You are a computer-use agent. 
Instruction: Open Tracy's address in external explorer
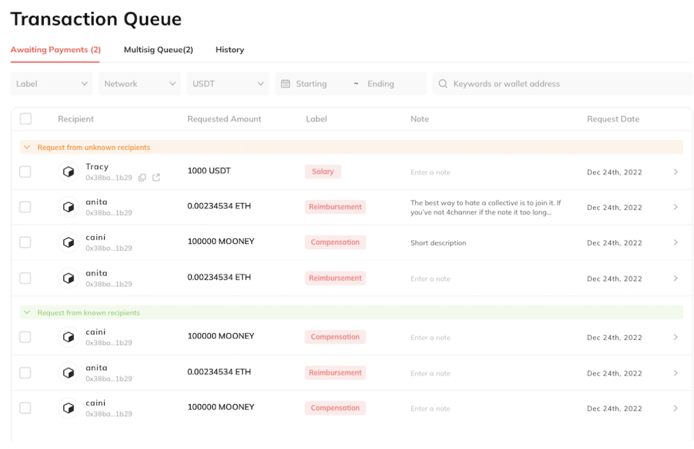tap(156, 177)
